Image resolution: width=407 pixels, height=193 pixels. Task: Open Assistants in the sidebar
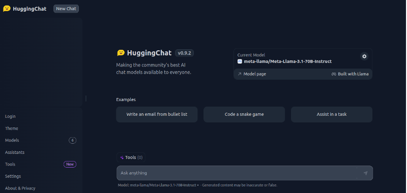[x=15, y=152]
